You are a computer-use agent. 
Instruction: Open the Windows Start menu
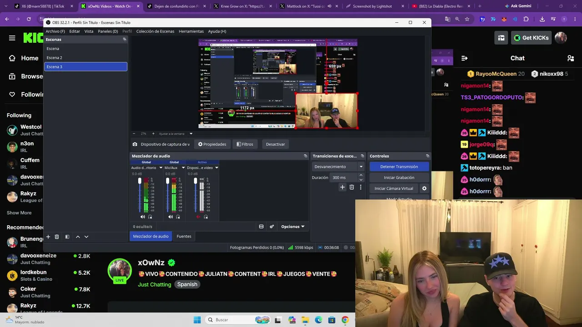click(x=197, y=320)
